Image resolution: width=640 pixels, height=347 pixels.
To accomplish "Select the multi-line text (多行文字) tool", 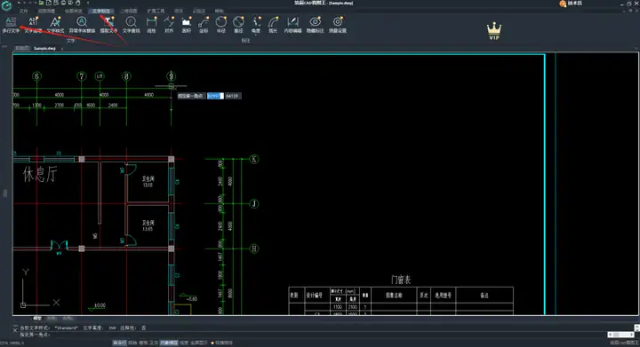I will (11, 25).
